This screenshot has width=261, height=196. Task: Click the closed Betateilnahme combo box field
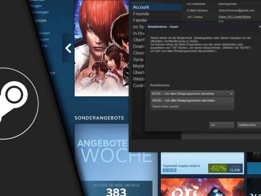[x=192, y=94]
